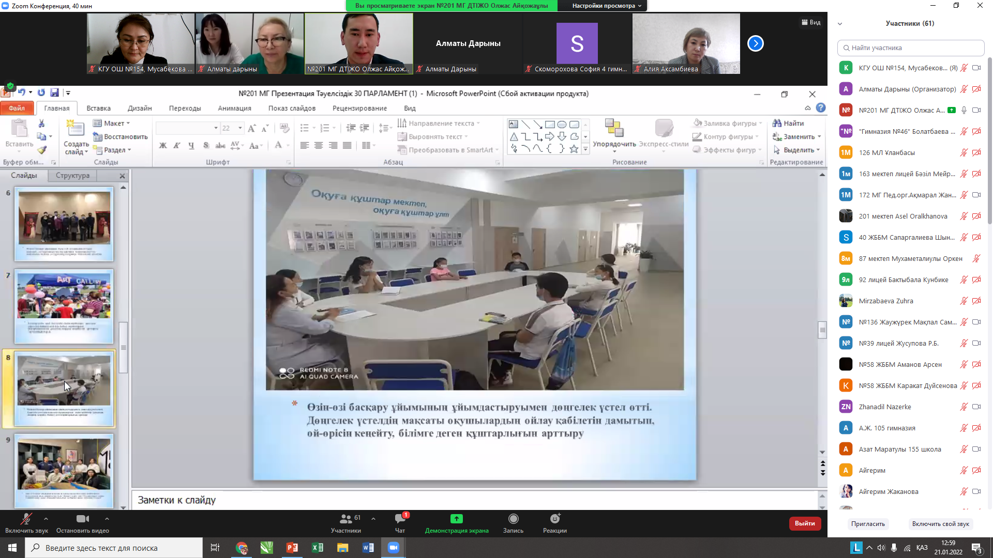This screenshot has width=993, height=558.
Task: Show next video participants with blue arrow
Action: [755, 43]
